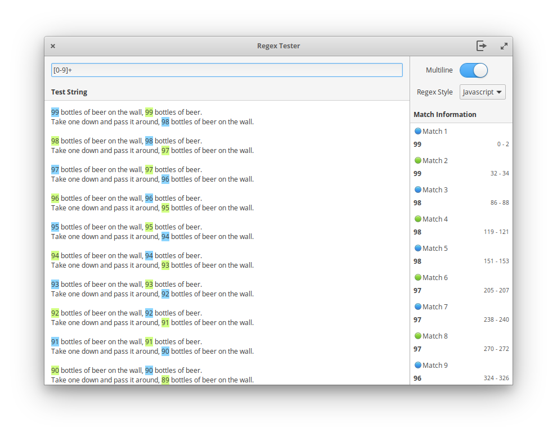
Task: Click the range value 151 - 153
Action: 496,261
